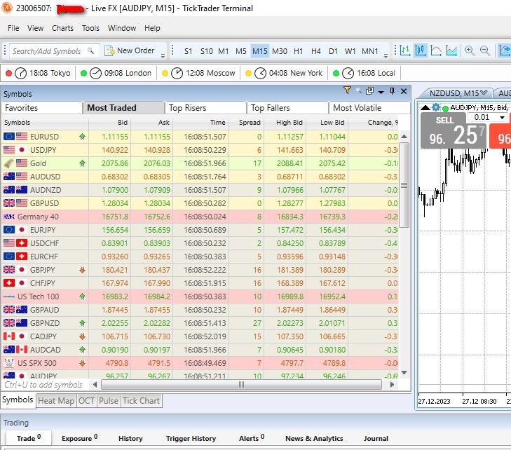Switch to the H4 timeframe
This screenshot has height=450, width=511.
pos(316,51)
